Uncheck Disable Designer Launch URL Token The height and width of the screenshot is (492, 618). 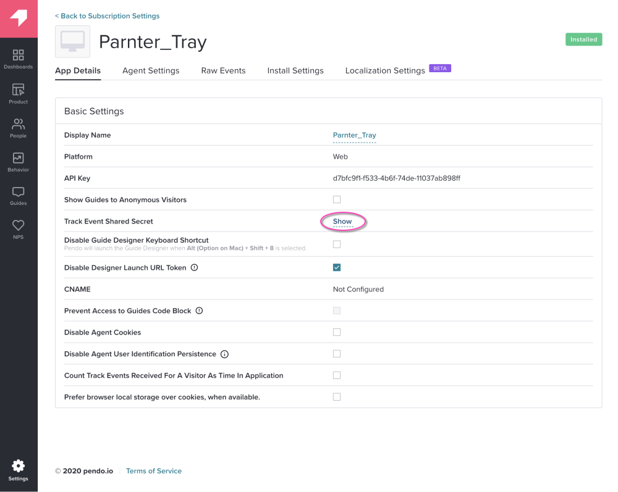337,267
